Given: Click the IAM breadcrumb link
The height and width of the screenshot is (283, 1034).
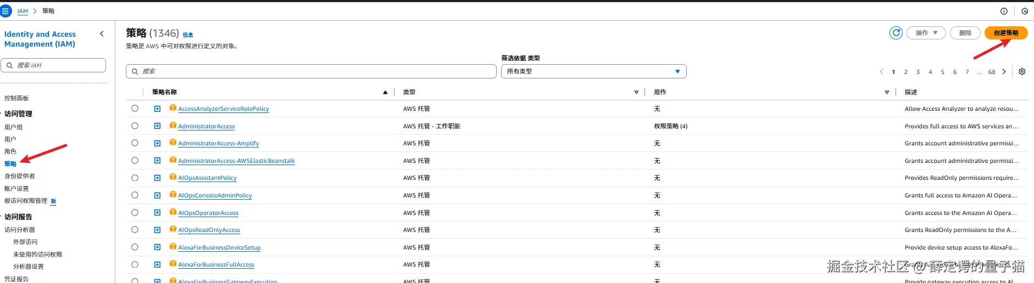Looking at the screenshot, I should pos(23,11).
